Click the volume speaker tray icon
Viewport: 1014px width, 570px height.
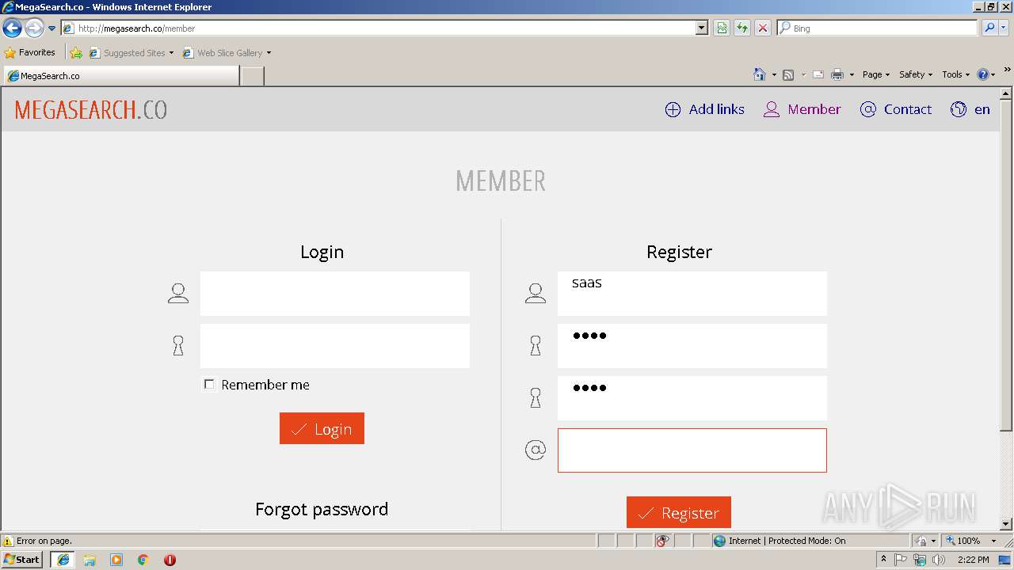(x=939, y=560)
